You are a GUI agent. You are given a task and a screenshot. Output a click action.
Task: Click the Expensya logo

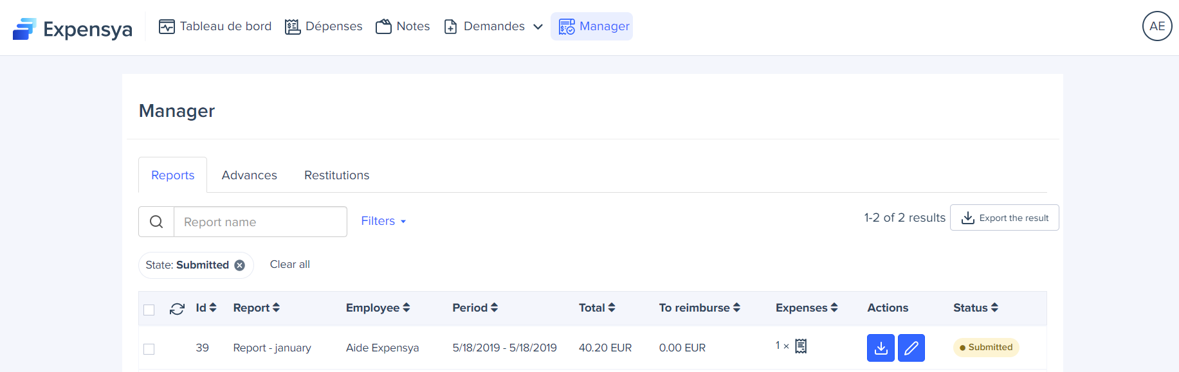point(72,28)
